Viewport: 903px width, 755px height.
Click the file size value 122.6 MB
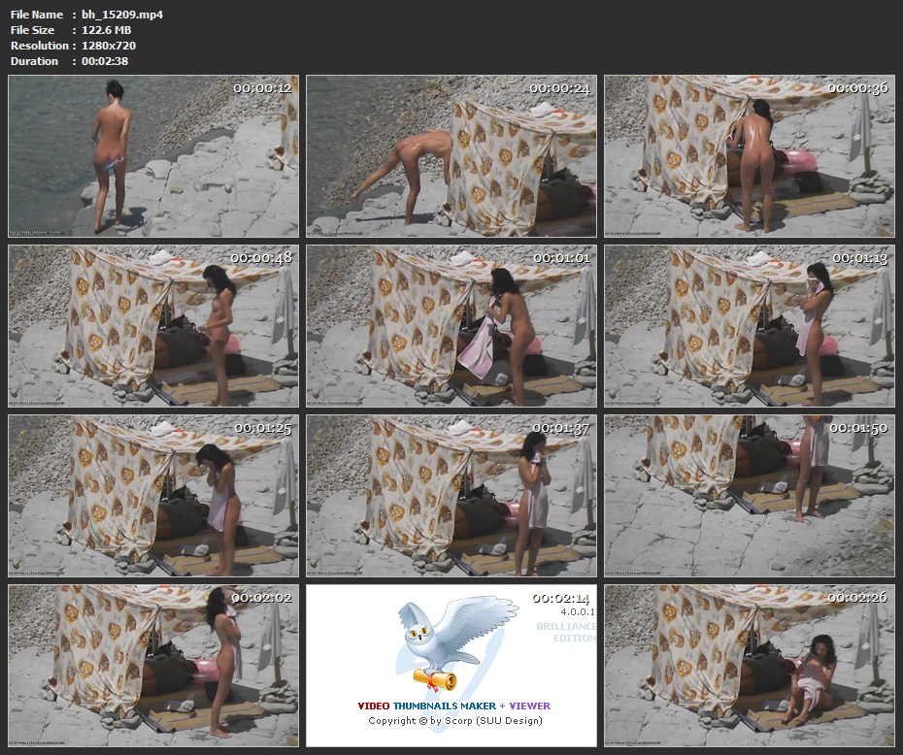[107, 30]
